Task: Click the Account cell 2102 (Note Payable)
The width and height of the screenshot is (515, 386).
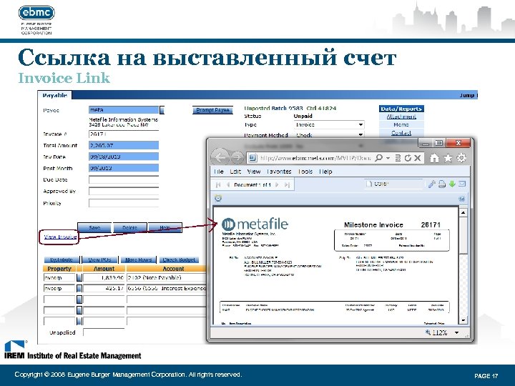Action: [x=166, y=277]
